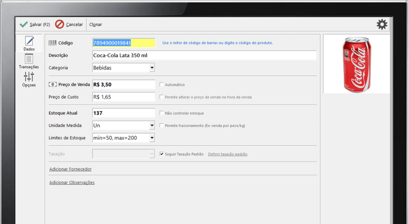The width and height of the screenshot is (409, 224).
Task: Toggle Permite alterar o preço de venda checkbox
Action: pos(162,97)
